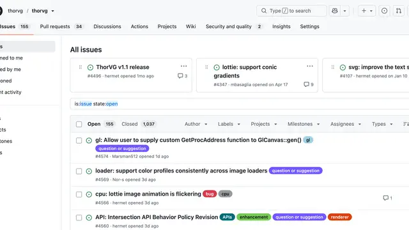Switch to the Projects tab

coord(167,26)
